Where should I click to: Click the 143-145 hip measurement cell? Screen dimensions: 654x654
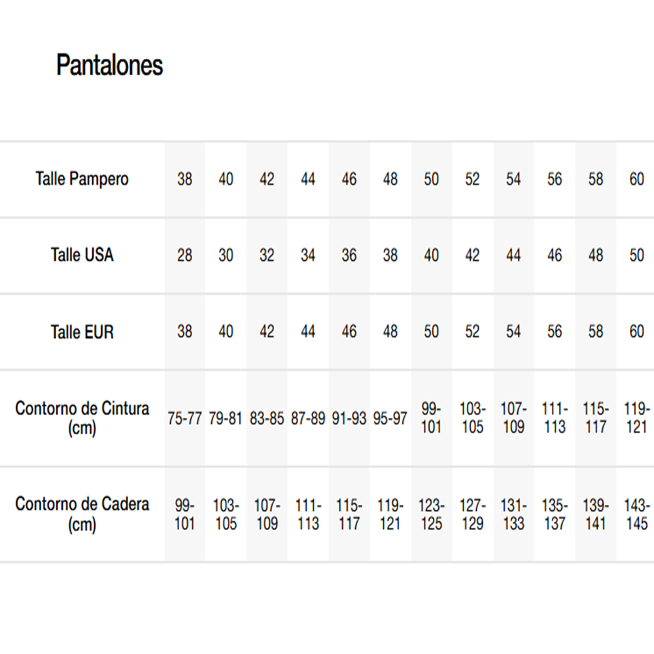pyautogui.click(x=636, y=515)
